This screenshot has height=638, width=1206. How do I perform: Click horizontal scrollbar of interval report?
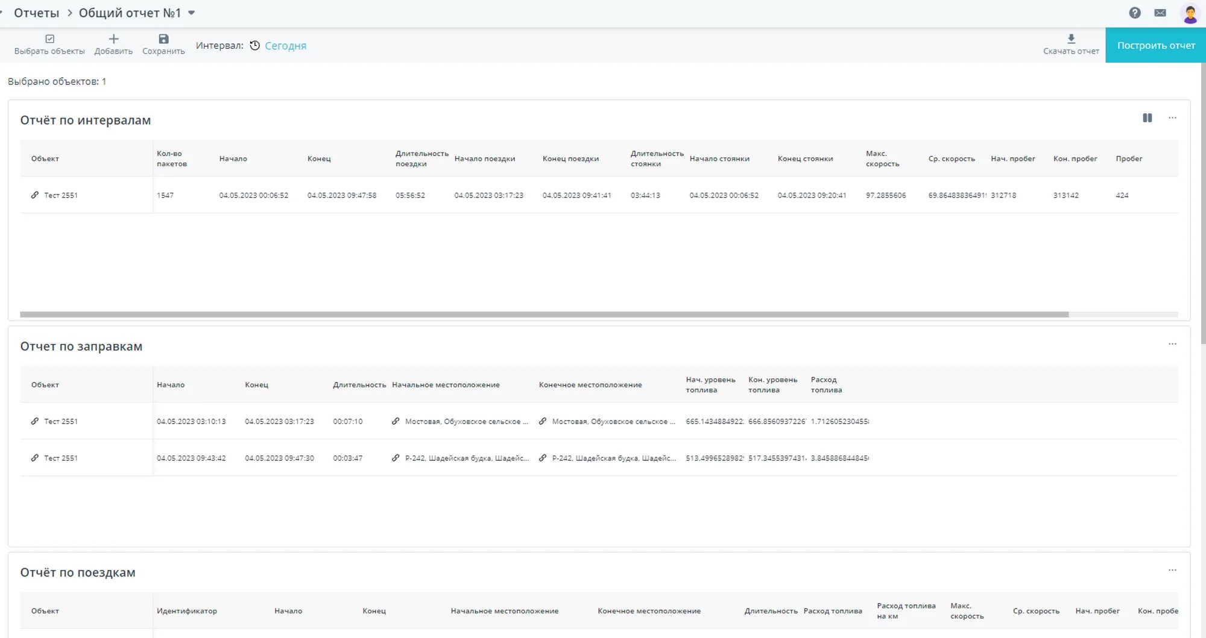pyautogui.click(x=543, y=314)
